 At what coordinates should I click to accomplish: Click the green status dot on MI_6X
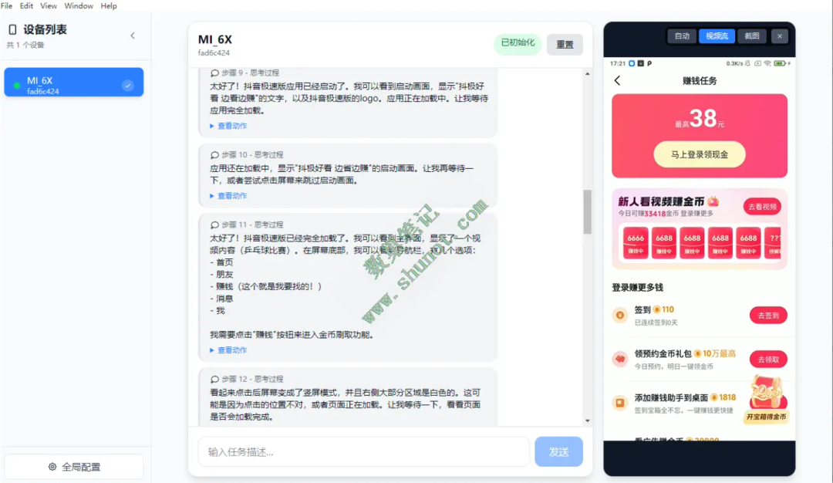point(16,85)
